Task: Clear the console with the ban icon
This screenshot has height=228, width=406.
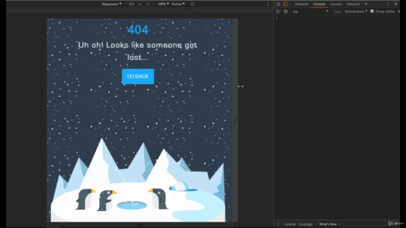Action: [285, 11]
